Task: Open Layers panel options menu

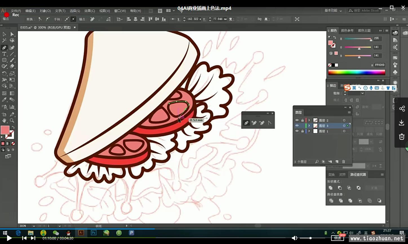Action: tap(349, 112)
